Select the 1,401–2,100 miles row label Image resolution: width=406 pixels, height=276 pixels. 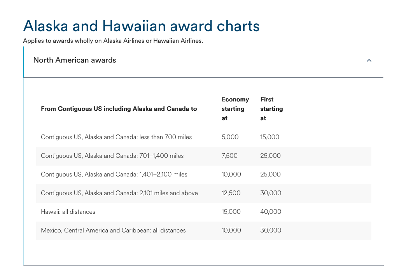tap(114, 175)
